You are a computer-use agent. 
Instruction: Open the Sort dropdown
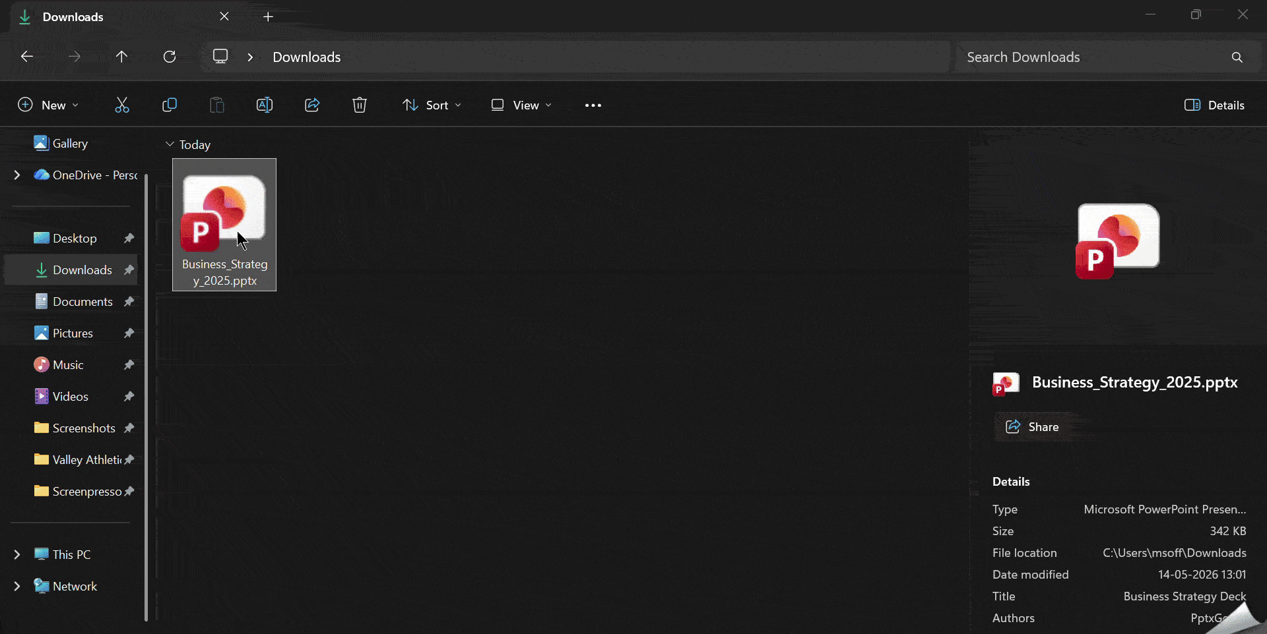click(x=432, y=105)
